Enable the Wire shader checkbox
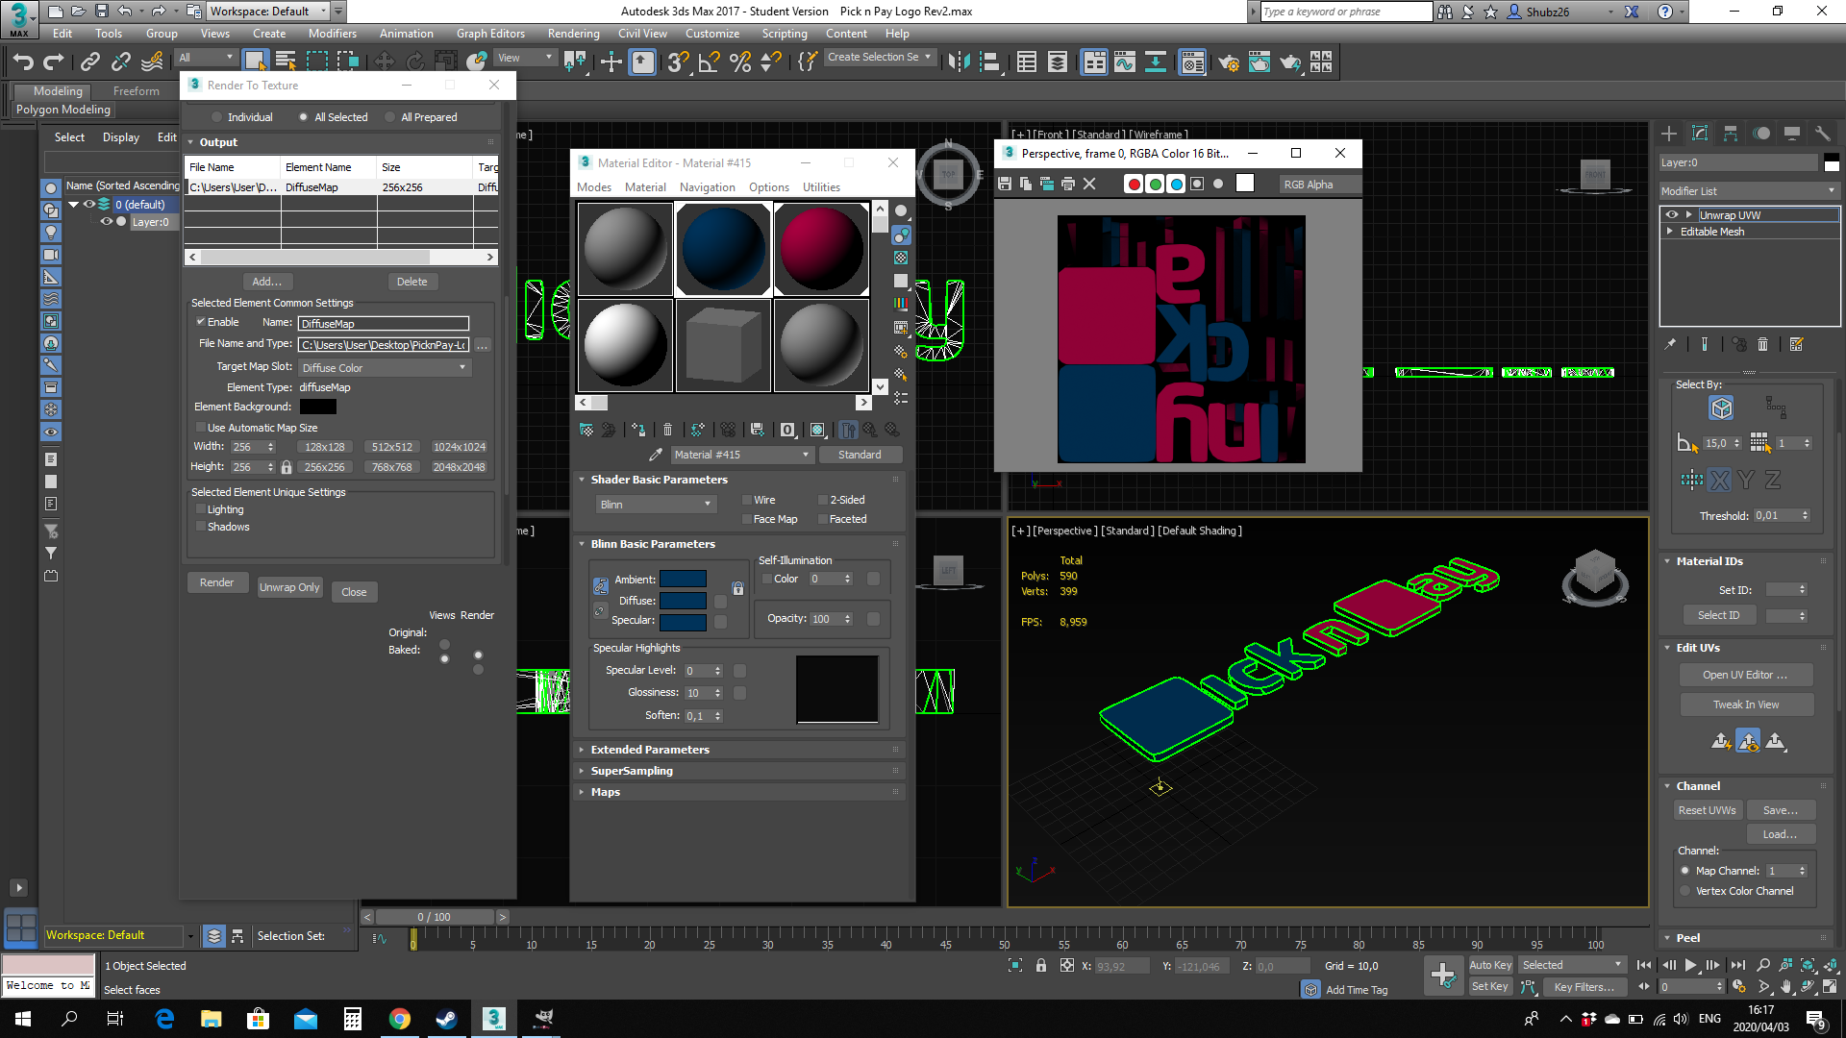Image resolution: width=1846 pixels, height=1038 pixels. [747, 500]
